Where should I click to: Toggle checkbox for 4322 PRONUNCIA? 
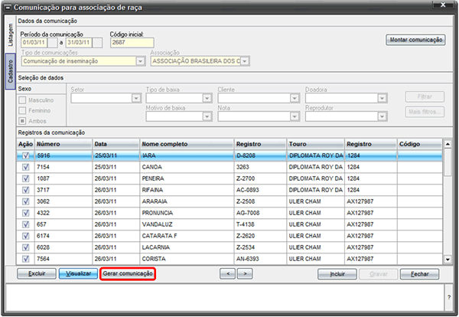[26, 213]
